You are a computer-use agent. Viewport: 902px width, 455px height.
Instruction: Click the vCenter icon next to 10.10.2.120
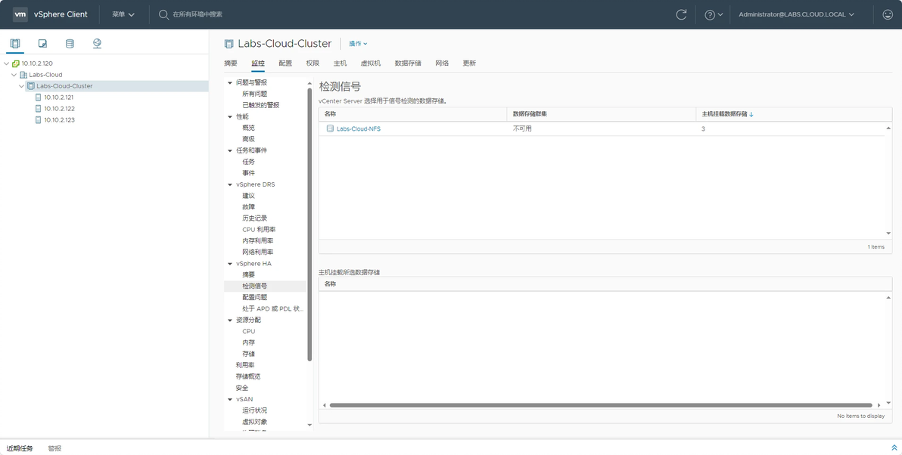point(16,63)
